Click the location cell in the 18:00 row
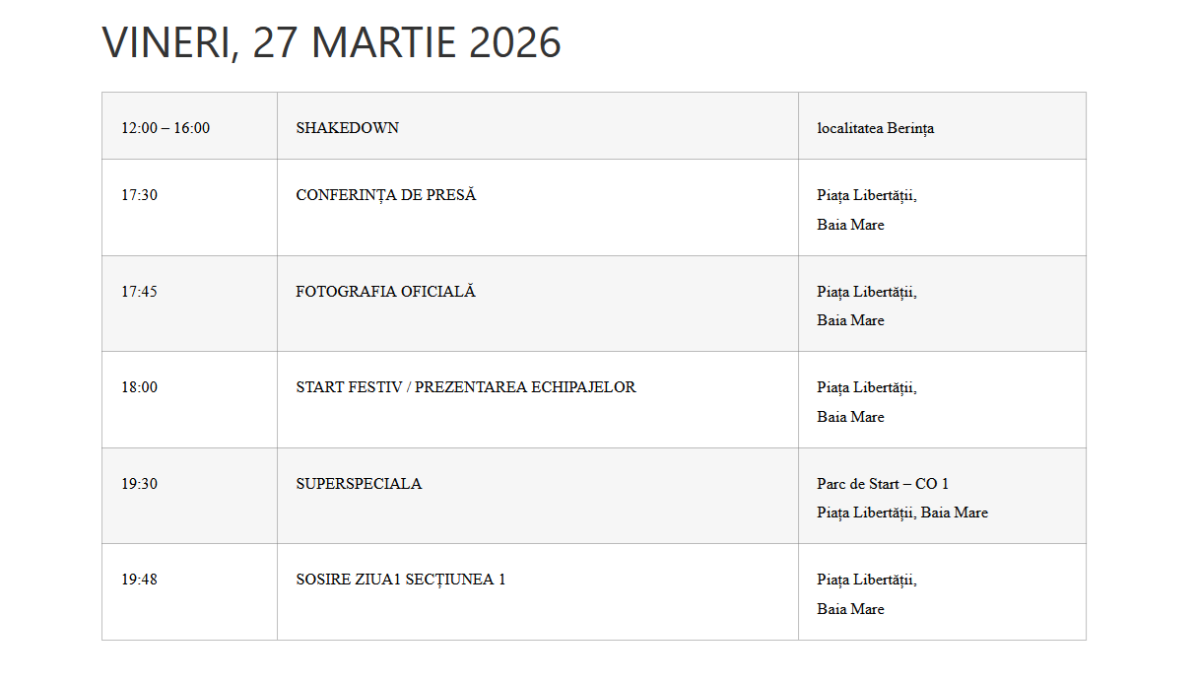This screenshot has width=1197, height=684. pyautogui.click(x=866, y=401)
